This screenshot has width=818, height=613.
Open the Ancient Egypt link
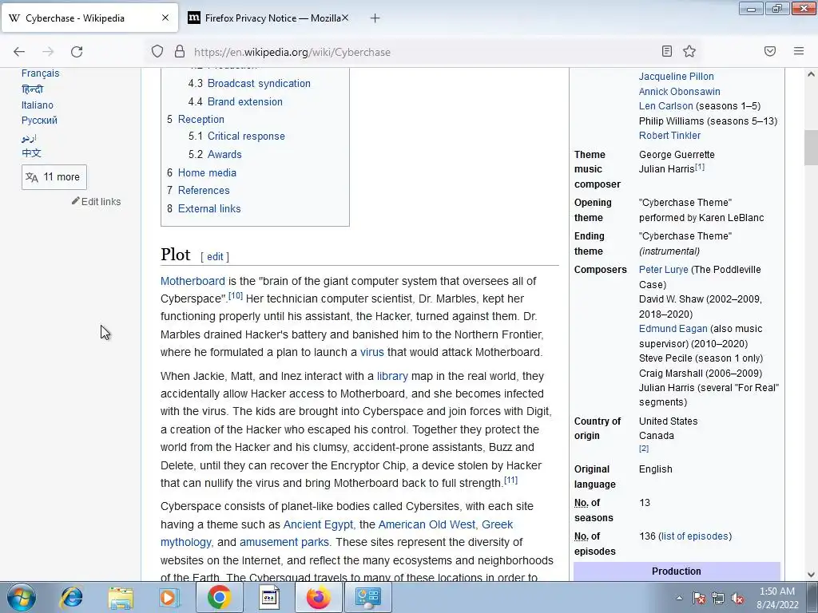coord(318,524)
